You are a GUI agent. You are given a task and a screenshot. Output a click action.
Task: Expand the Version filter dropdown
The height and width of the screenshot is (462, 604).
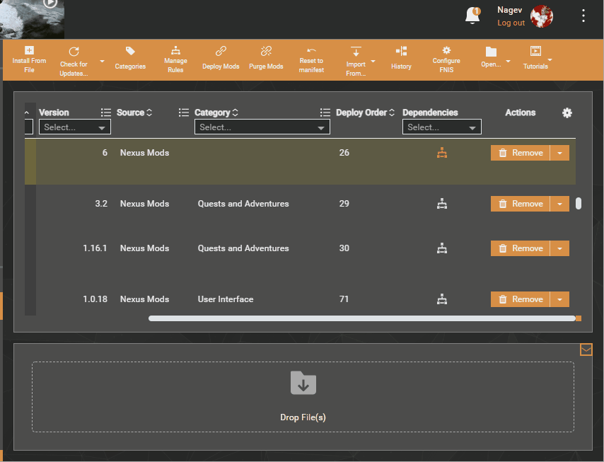(75, 127)
